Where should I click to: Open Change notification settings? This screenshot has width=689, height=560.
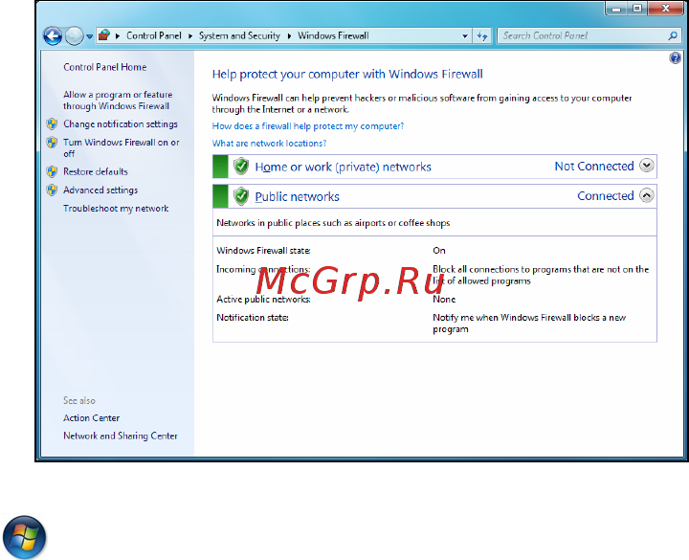pyautogui.click(x=121, y=123)
